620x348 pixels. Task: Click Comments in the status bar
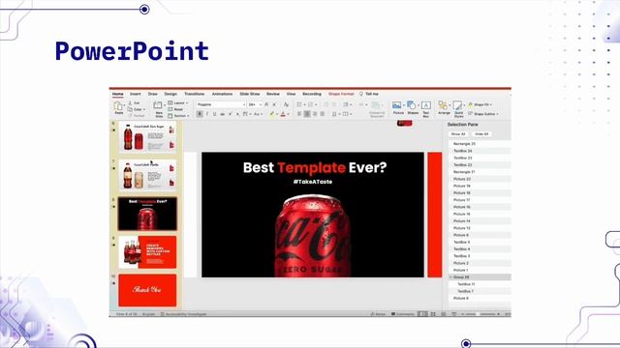403,314
